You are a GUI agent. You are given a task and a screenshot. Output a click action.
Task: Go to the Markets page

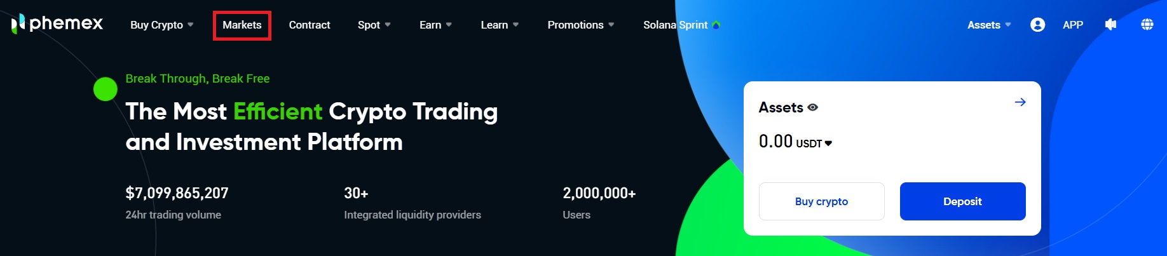point(242,25)
